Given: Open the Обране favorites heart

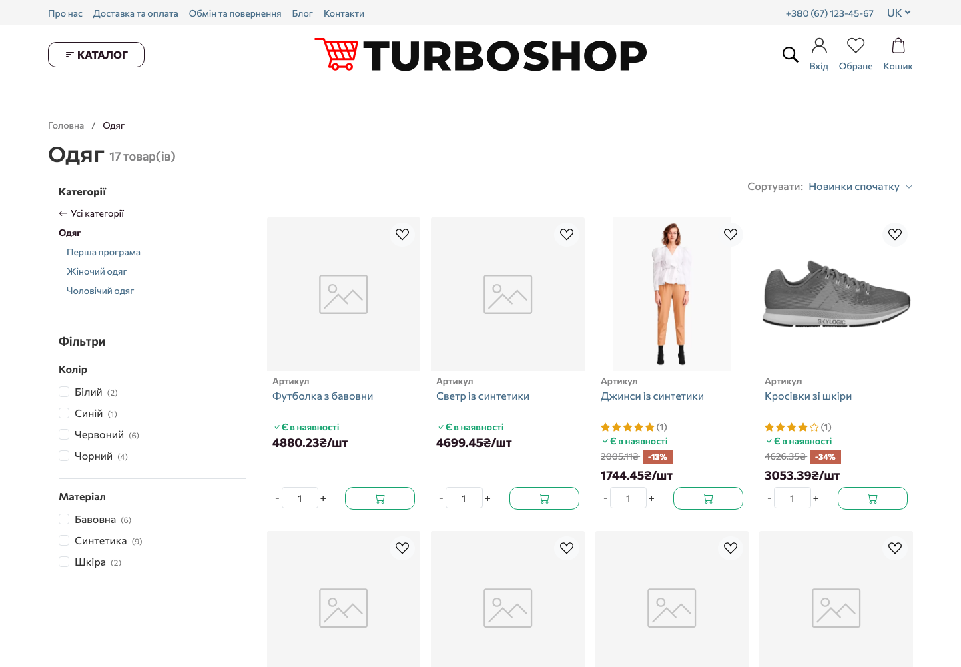Looking at the screenshot, I should (x=856, y=54).
